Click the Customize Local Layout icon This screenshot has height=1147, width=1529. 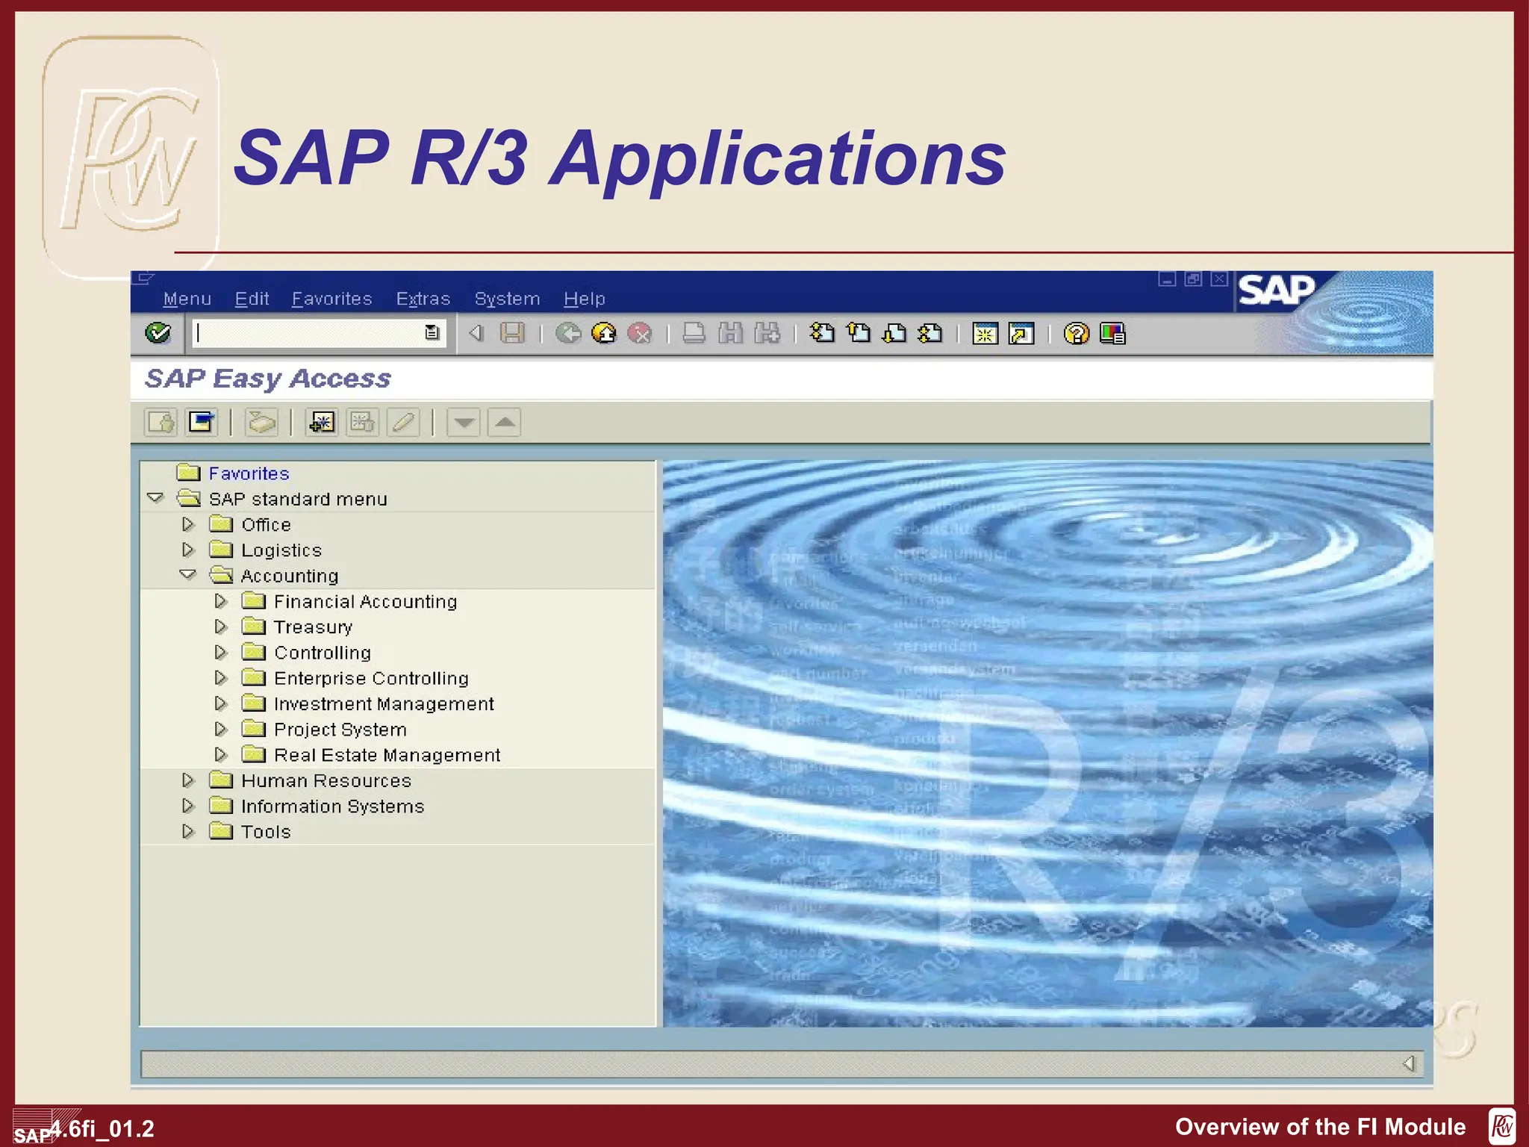click(x=1112, y=333)
